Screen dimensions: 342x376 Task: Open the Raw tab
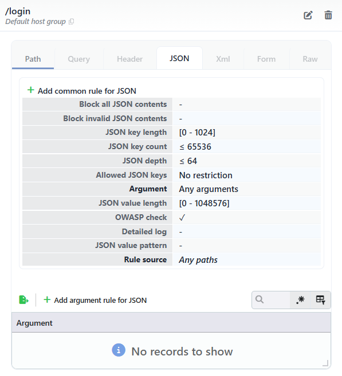310,59
